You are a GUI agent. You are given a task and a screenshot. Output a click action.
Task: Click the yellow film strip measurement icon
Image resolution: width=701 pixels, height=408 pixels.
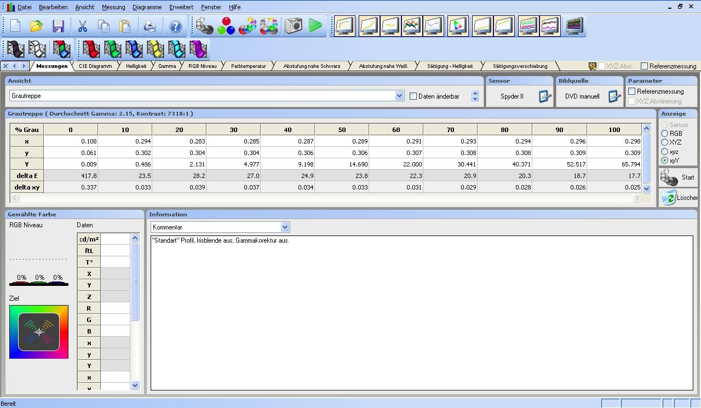[155, 49]
